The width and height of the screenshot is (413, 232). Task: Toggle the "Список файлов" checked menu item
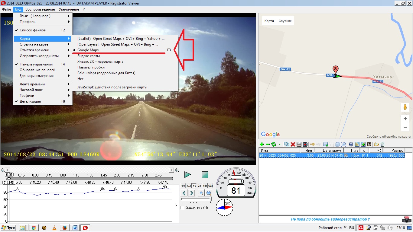[x=33, y=30]
